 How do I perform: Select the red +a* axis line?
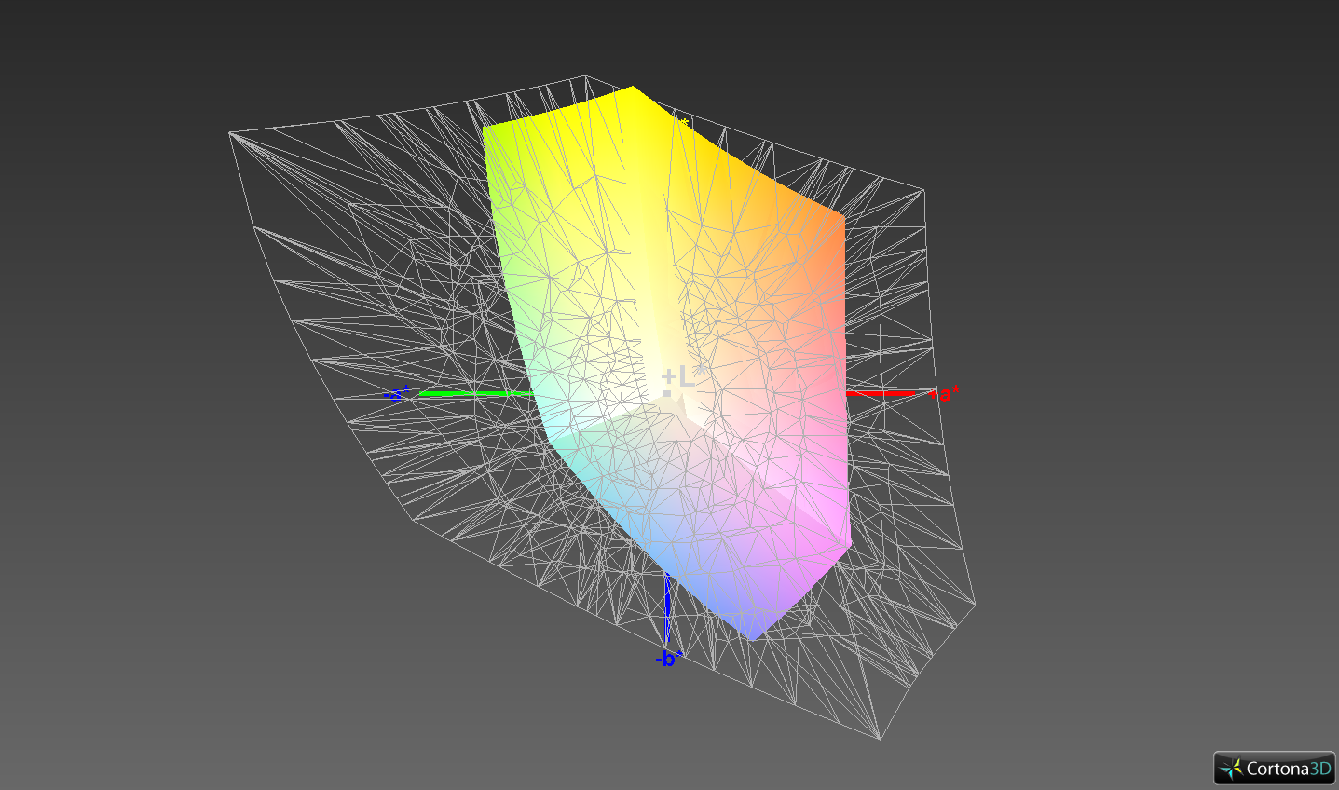point(880,394)
